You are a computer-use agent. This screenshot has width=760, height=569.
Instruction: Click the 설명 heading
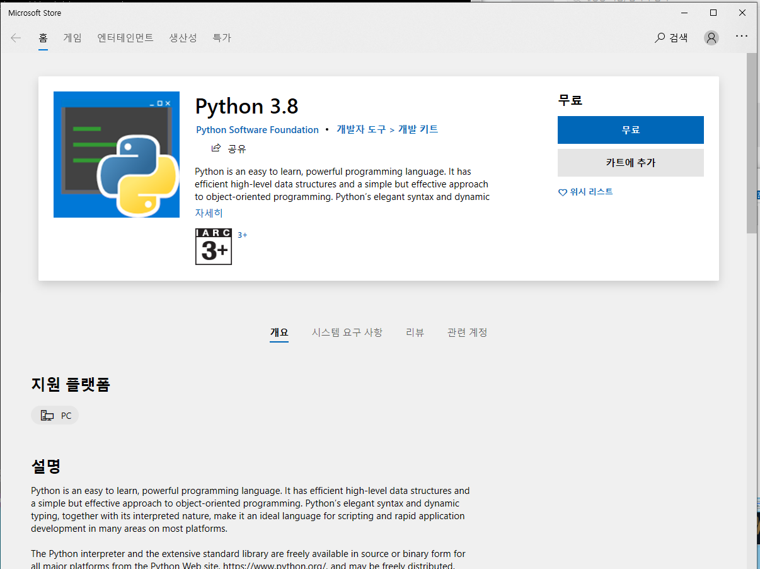(46, 466)
